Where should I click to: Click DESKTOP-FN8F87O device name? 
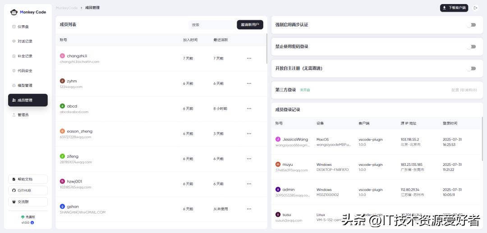point(332,170)
